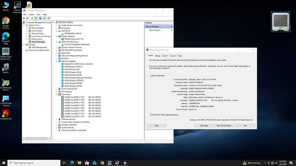Switch to the Sound 2 tab in DxDiag

[x=173, y=56]
